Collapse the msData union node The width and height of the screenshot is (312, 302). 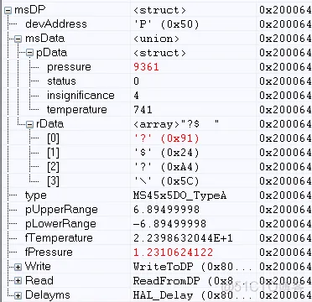click(18, 39)
